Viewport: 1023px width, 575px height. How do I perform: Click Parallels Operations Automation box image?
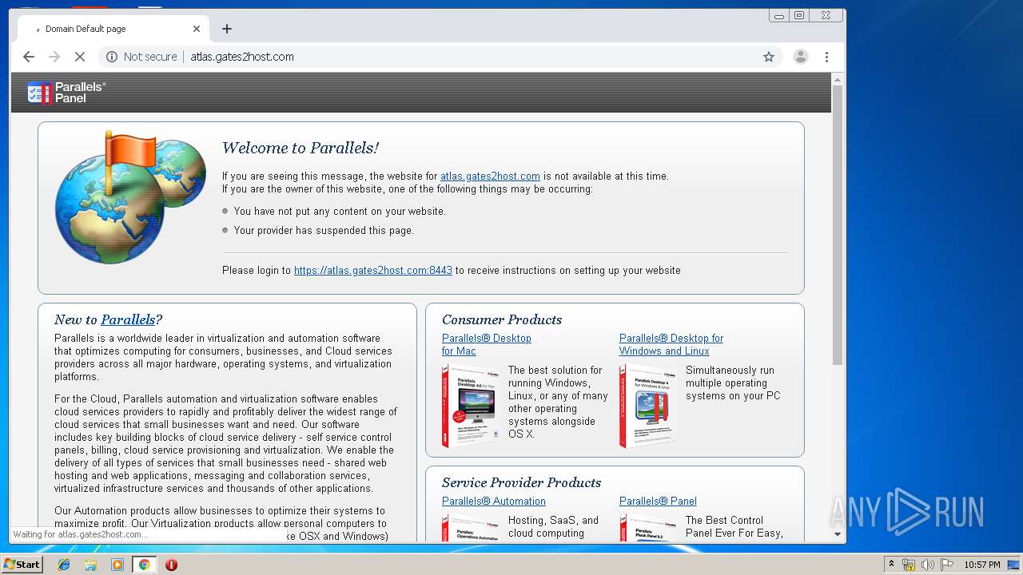point(472,529)
